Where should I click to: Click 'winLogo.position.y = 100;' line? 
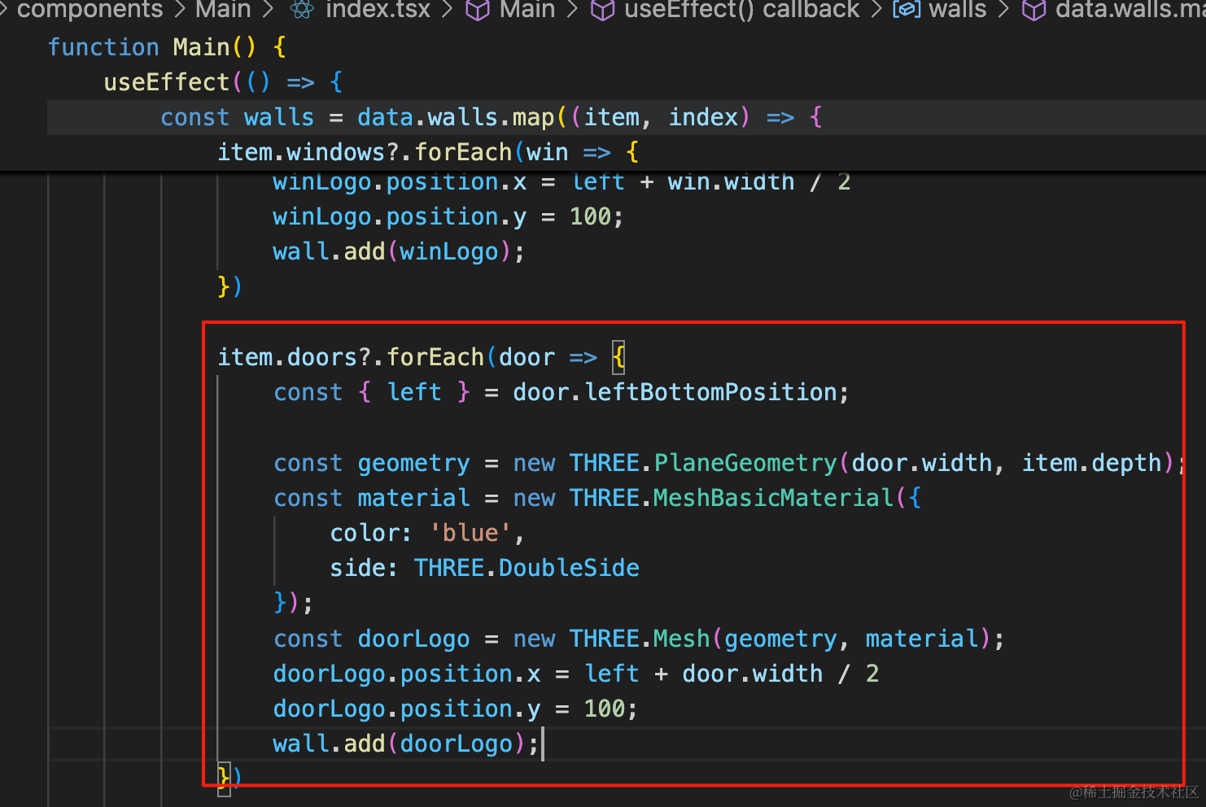(x=448, y=216)
